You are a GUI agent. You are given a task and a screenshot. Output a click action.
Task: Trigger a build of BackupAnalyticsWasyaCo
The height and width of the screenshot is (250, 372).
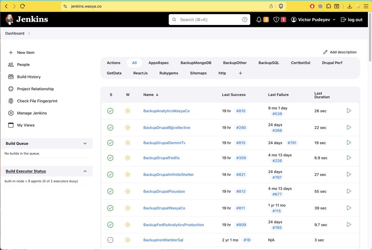click(x=349, y=111)
